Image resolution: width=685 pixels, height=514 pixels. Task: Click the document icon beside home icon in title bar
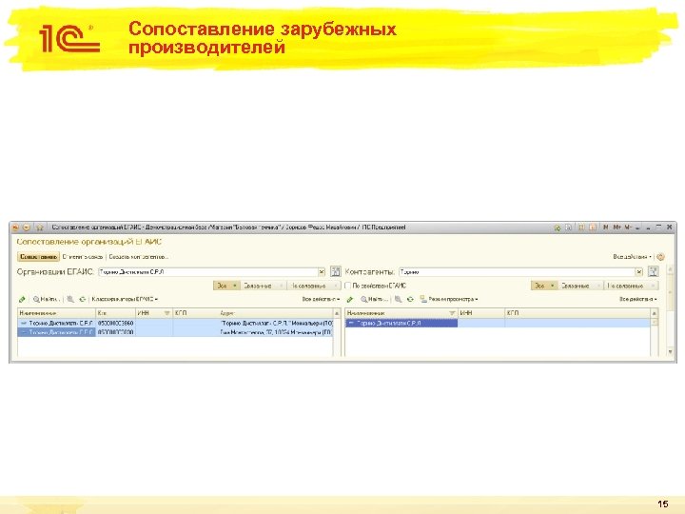point(568,227)
